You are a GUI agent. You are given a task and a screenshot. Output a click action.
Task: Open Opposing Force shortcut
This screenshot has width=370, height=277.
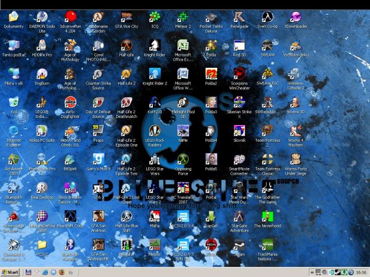point(183,160)
